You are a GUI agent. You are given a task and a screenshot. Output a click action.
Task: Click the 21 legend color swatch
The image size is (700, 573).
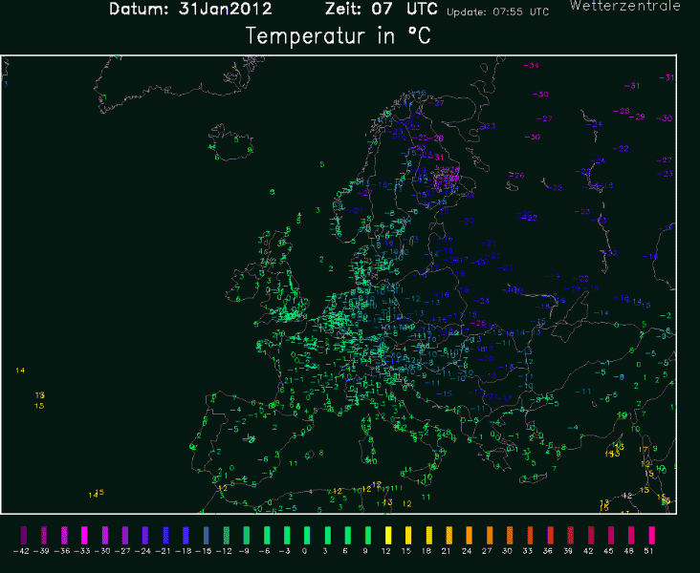tap(449, 534)
